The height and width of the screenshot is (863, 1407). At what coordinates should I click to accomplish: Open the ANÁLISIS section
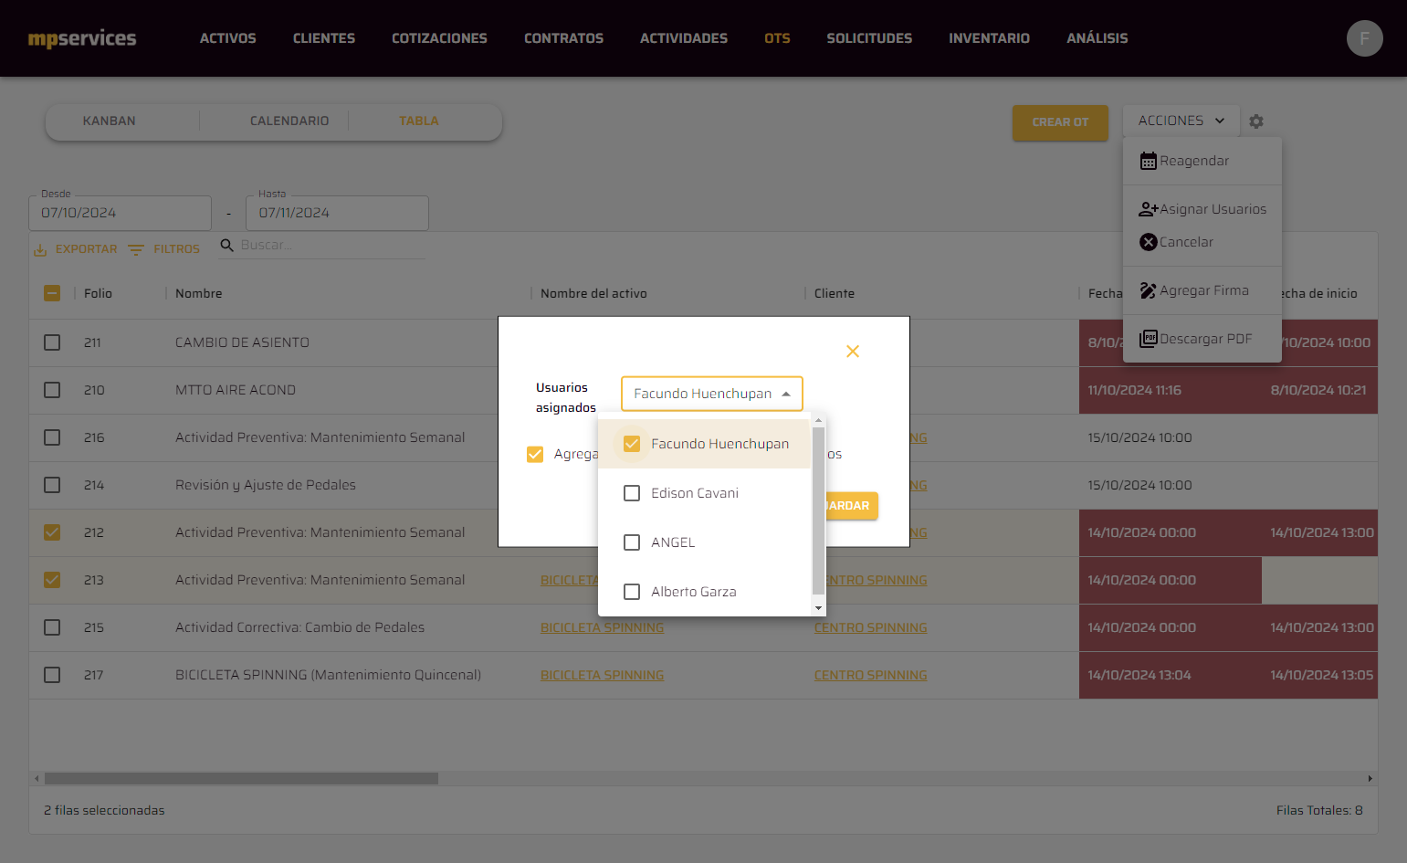[x=1097, y=38]
